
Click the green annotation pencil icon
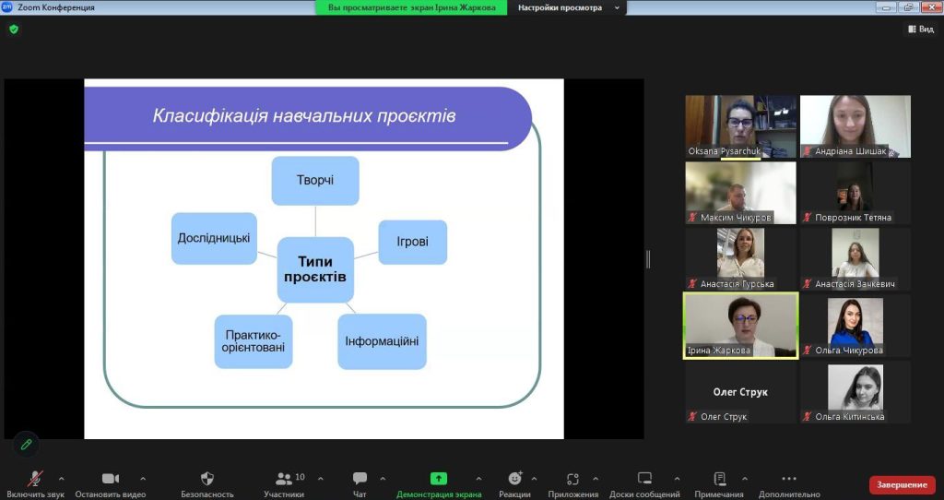(x=26, y=444)
